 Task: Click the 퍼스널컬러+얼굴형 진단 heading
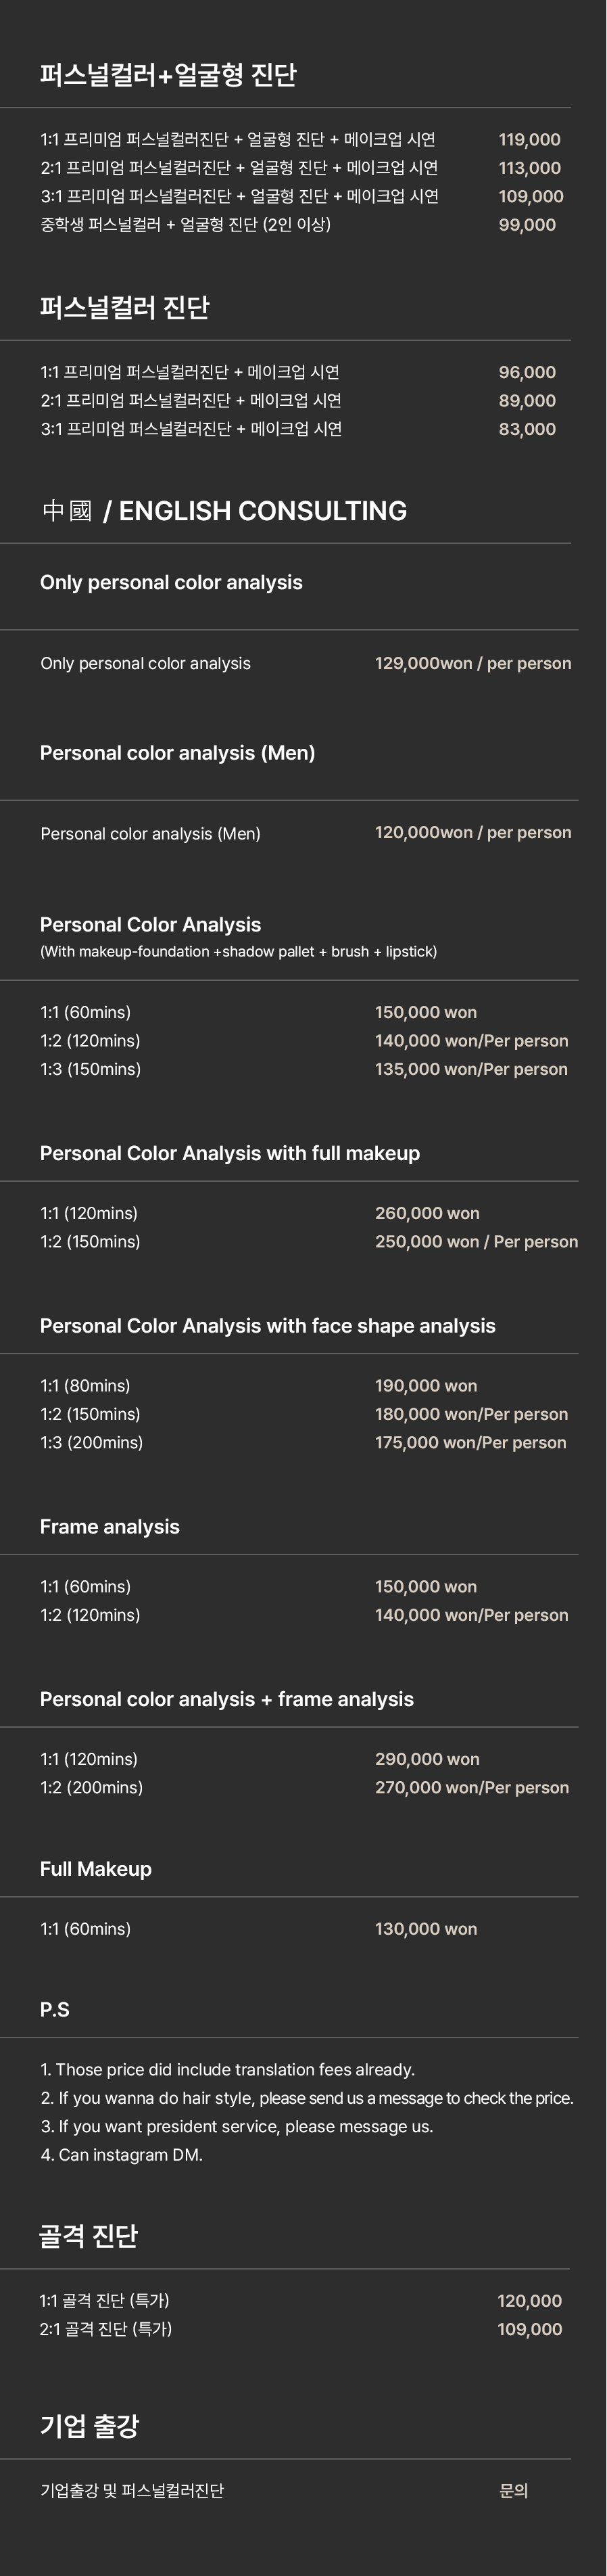[168, 75]
